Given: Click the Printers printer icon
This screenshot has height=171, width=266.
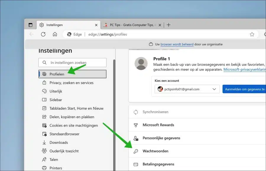Looking at the screenshot, I should click(44, 168).
